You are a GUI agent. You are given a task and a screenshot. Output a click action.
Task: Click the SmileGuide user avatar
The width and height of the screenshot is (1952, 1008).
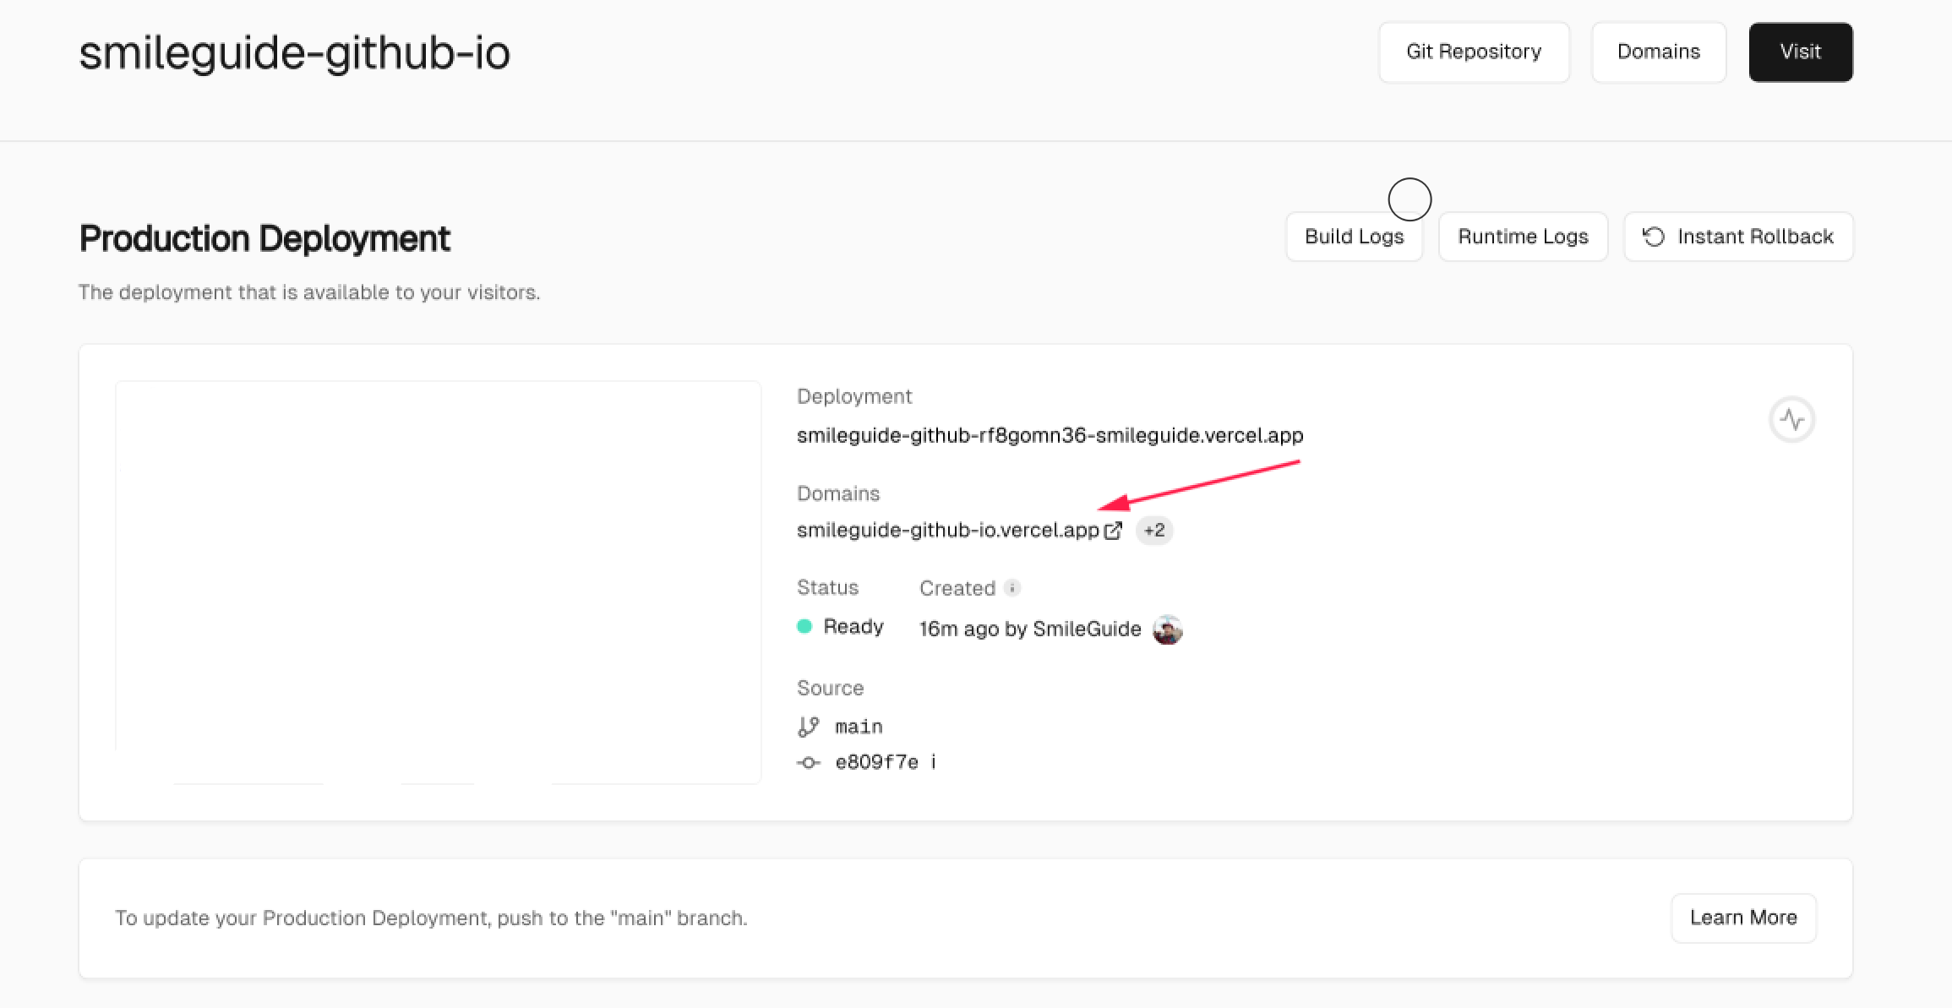point(1167,629)
